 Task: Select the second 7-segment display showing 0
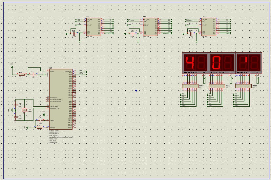click(x=222, y=63)
